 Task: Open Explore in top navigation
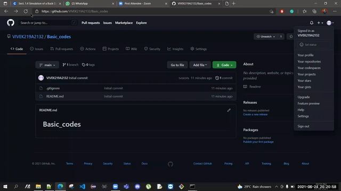141,23
